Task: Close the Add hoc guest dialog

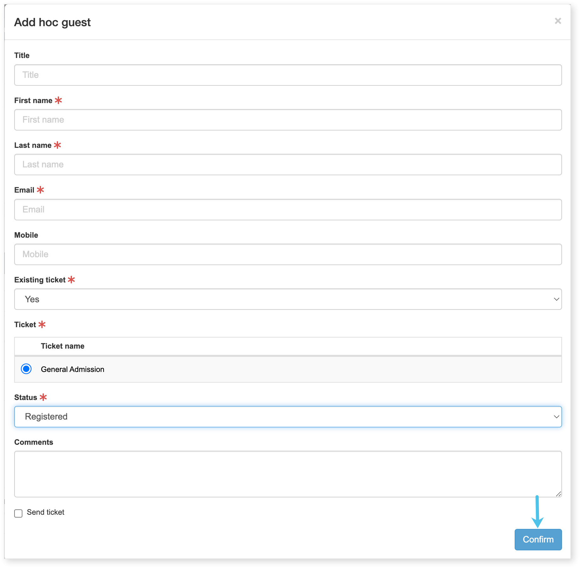Action: pos(558,21)
